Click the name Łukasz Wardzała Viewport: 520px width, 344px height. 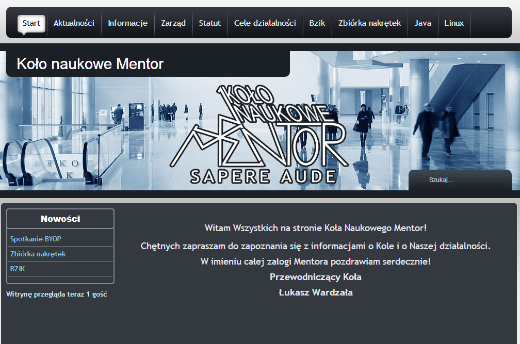pyautogui.click(x=316, y=292)
